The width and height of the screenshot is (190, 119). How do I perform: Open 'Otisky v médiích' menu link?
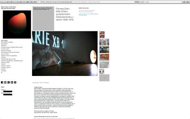point(6,66)
